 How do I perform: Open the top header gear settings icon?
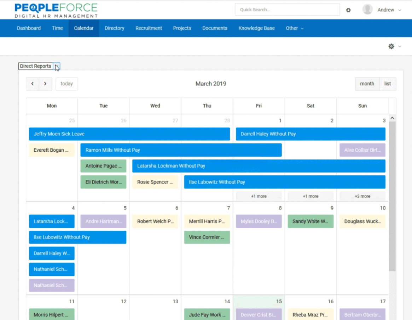pos(348,10)
